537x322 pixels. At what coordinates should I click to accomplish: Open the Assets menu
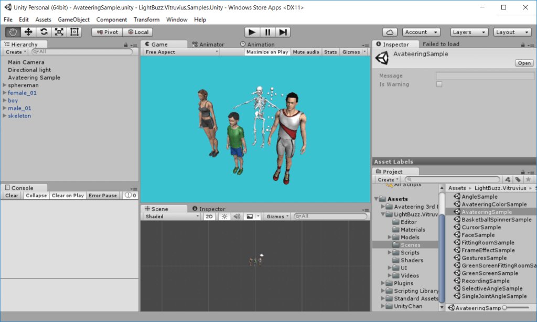(x=43, y=19)
